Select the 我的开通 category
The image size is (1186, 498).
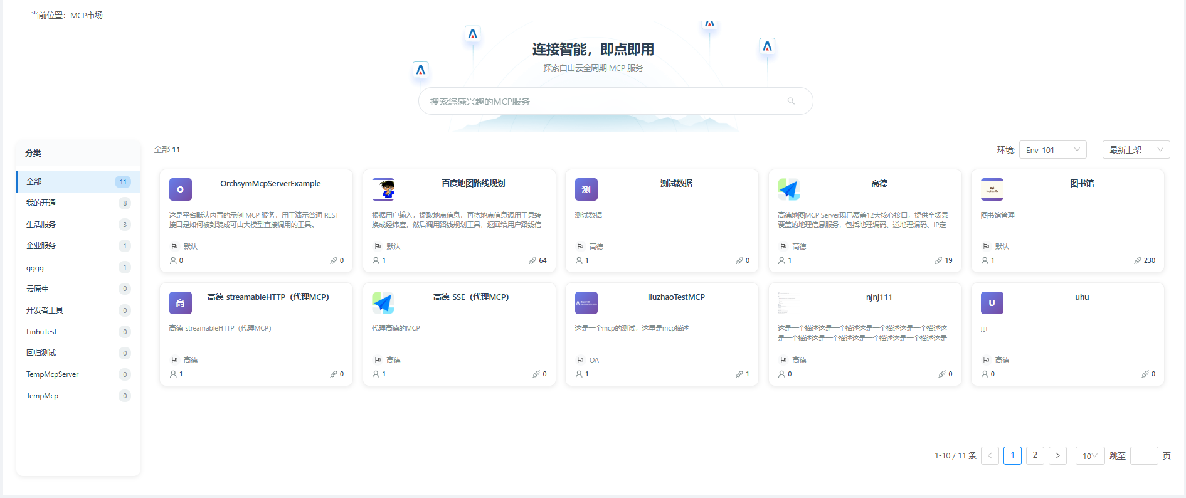41,203
